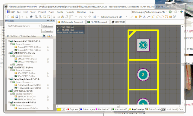This screenshot has width=193, height=116.
Task: Click the yellow current layer color swatch
Action: [59, 109]
